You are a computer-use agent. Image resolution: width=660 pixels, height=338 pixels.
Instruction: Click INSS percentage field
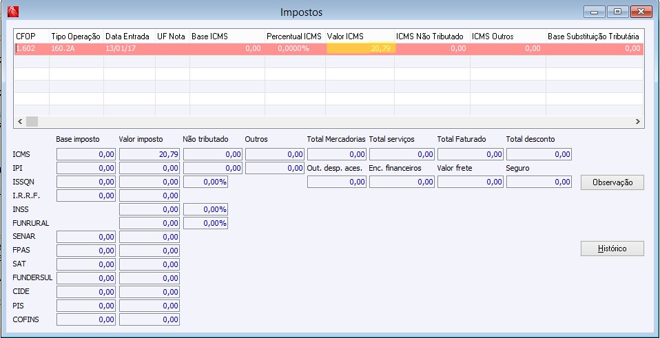(206, 209)
